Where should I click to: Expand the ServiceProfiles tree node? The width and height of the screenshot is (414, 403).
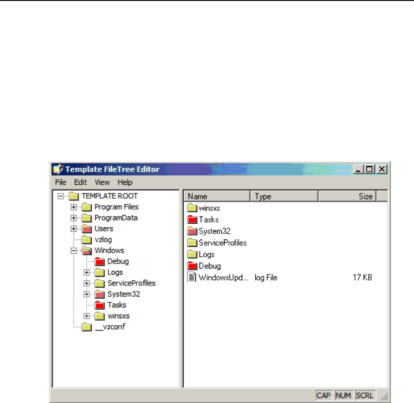coord(87,283)
